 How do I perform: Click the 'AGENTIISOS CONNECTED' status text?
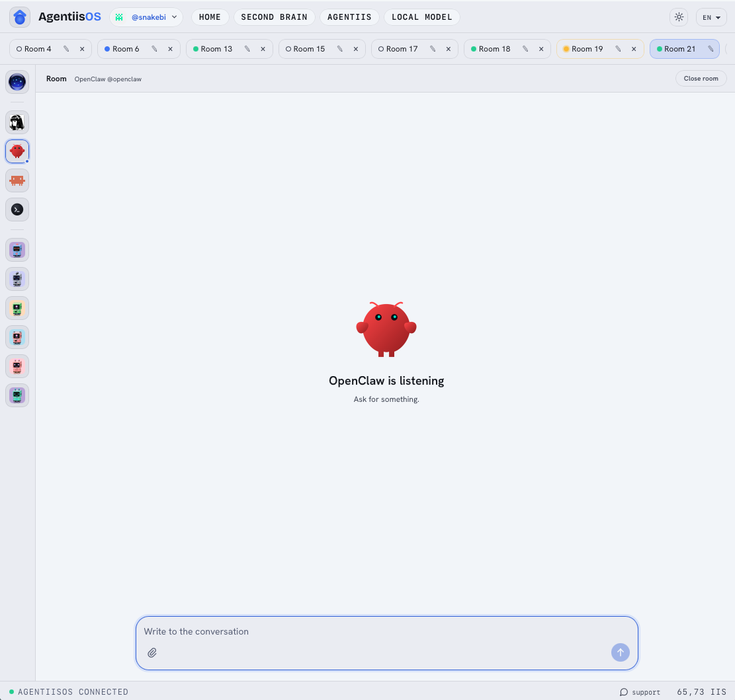tap(73, 692)
